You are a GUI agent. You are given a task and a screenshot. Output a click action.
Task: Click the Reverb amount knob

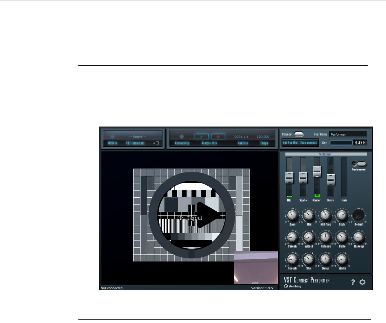point(292,259)
